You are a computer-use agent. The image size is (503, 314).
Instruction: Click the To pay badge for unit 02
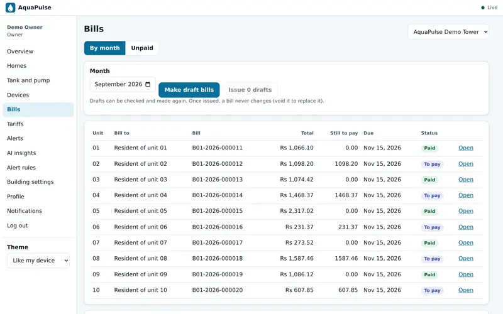point(432,164)
